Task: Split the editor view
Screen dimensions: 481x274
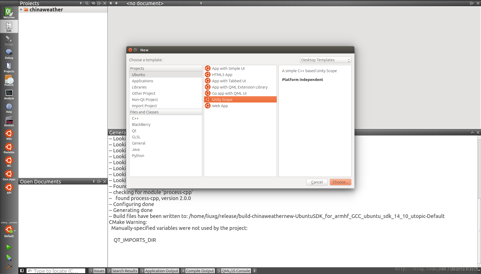Action: pos(472,3)
